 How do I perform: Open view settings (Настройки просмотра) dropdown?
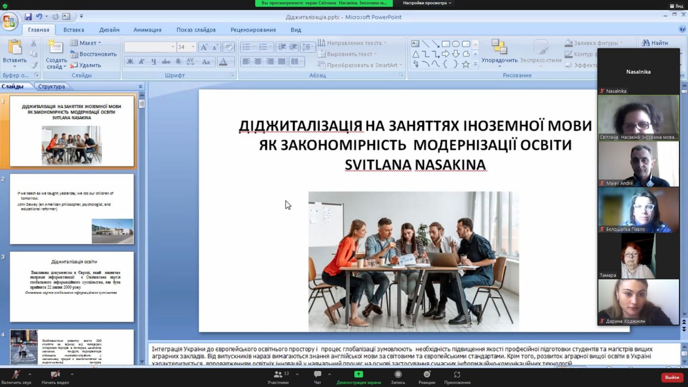click(427, 3)
